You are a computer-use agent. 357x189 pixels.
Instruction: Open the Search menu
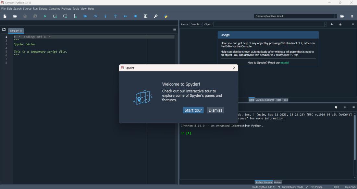[17, 9]
